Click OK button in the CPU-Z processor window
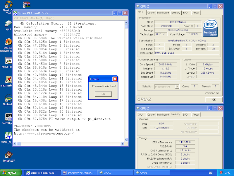Viewport: 234px width, 176px height. [x=214, y=99]
